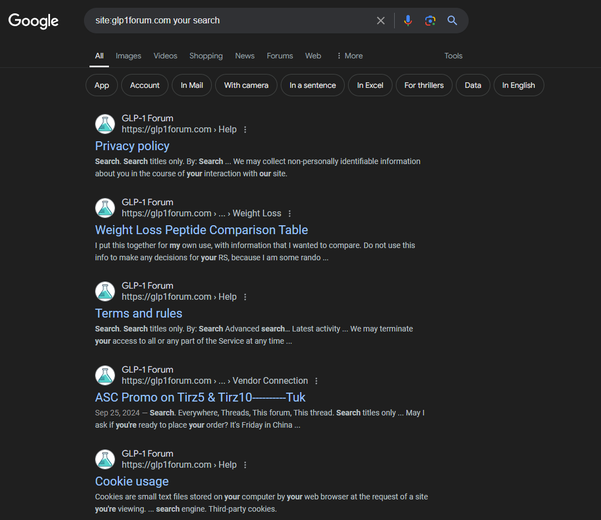This screenshot has width=601, height=520.
Task: Open the Tools filter options
Action: coord(454,56)
